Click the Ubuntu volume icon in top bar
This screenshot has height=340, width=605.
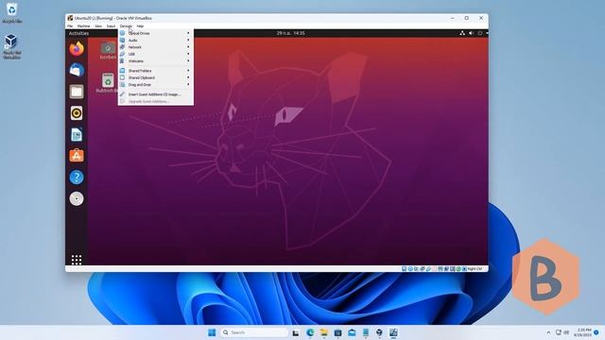(471, 34)
